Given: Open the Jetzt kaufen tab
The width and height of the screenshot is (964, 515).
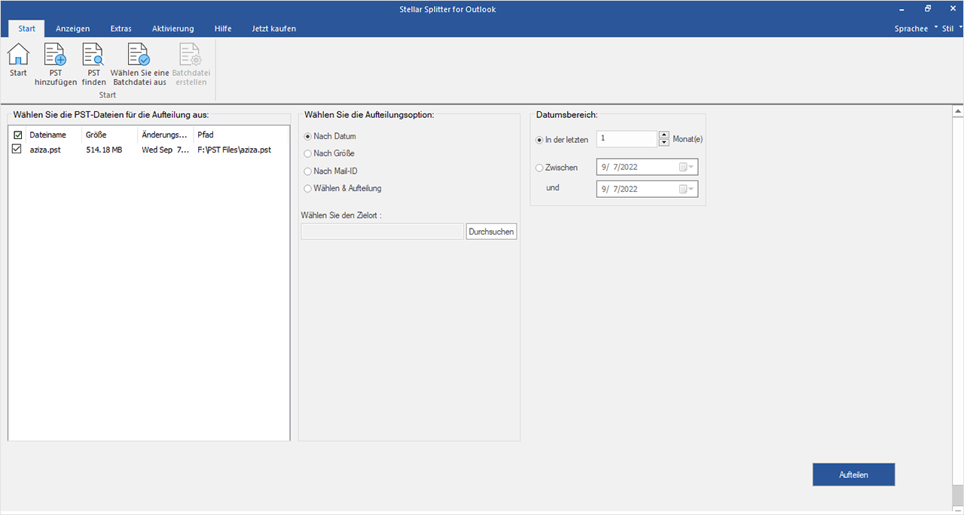Looking at the screenshot, I should pyautogui.click(x=274, y=29).
